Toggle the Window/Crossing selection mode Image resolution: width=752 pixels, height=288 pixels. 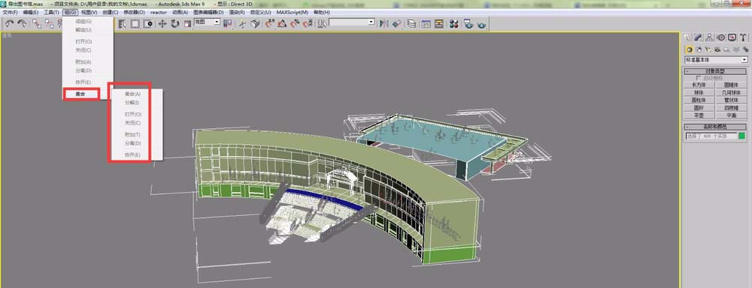click(x=147, y=23)
